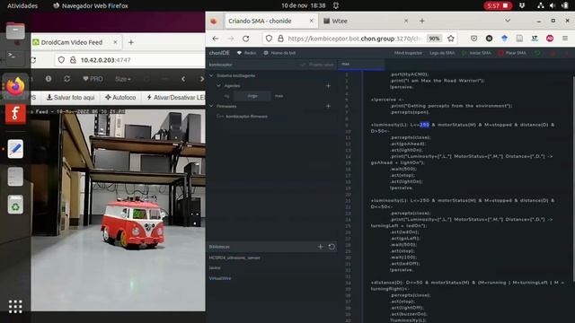Open the DroidCam Size dropdown
575x323 pixels.
[122, 79]
